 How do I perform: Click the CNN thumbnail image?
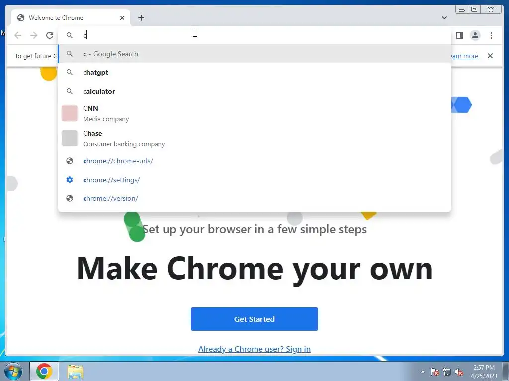(70, 113)
